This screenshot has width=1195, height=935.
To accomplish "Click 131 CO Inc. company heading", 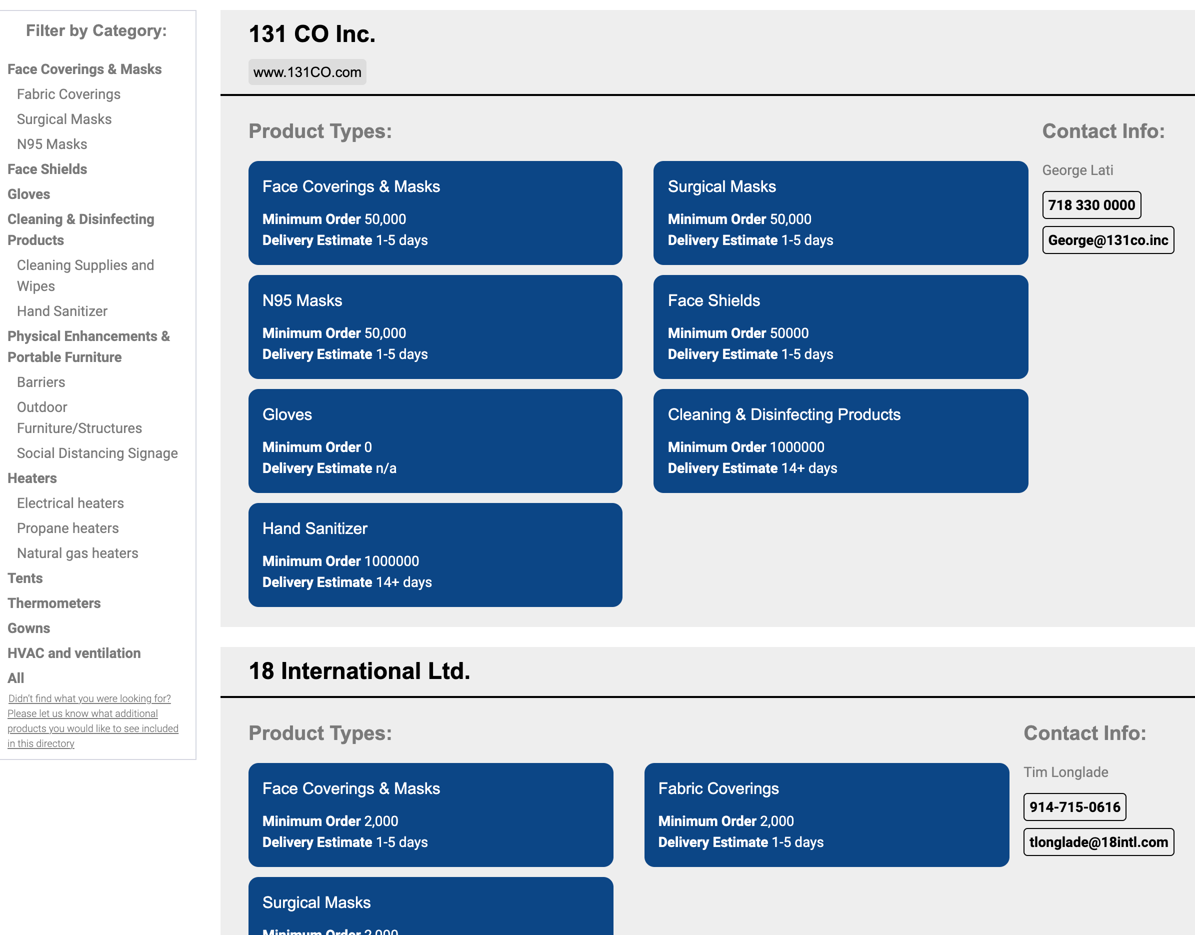I will click(x=312, y=34).
